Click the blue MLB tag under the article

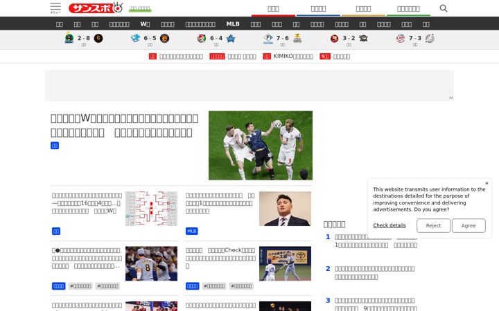pos(191,231)
